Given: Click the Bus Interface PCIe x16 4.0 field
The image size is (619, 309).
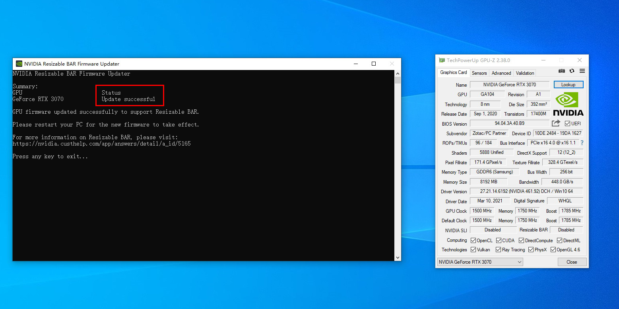Looking at the screenshot, I should coord(553,143).
